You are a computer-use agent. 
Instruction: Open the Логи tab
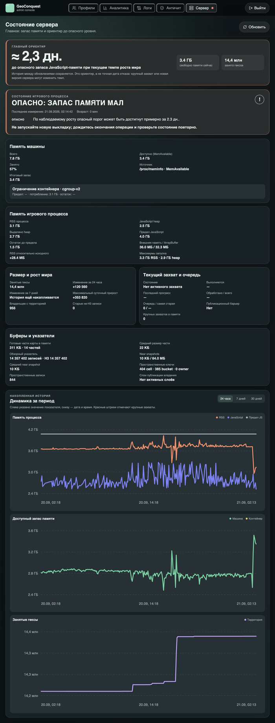click(144, 8)
